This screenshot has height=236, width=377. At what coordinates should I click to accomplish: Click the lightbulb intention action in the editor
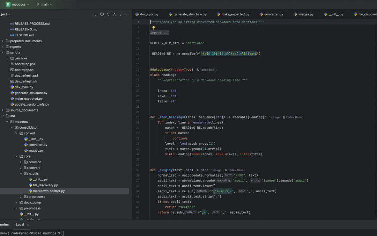click(154, 27)
